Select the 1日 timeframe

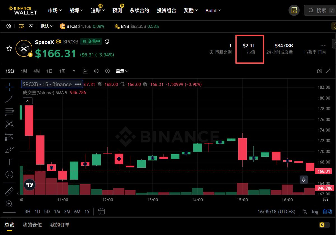[49, 71]
